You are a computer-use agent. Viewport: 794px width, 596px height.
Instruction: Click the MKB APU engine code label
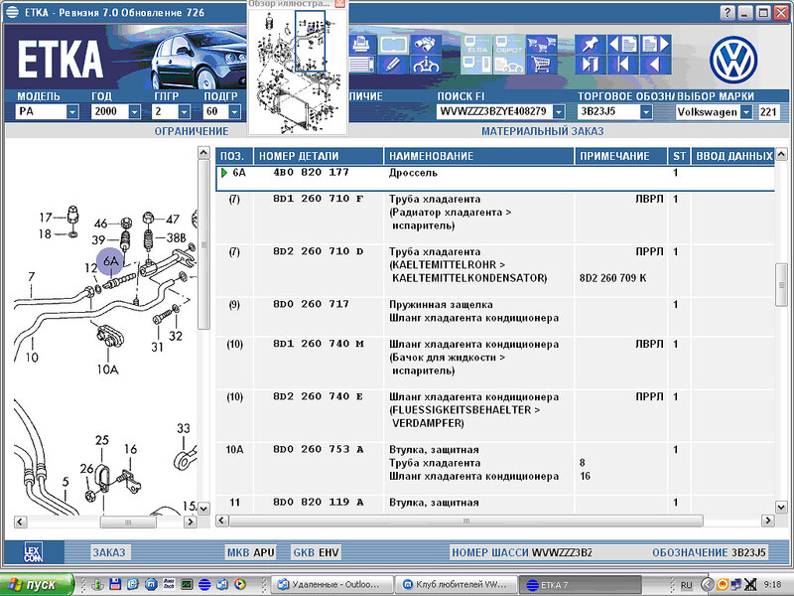(251, 552)
